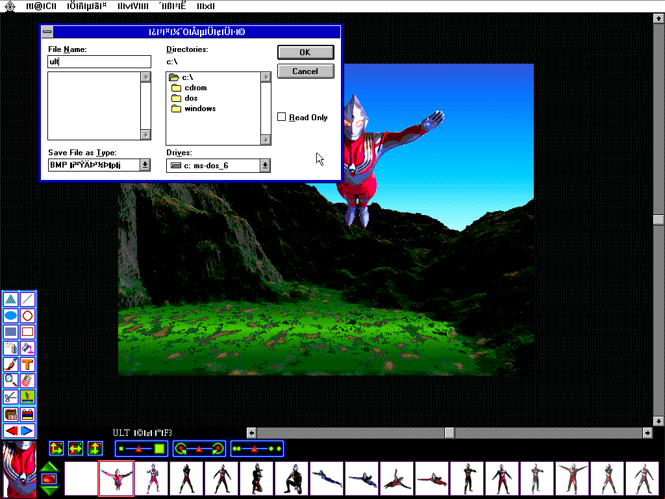Select the filled triangle shape tool

[11, 299]
